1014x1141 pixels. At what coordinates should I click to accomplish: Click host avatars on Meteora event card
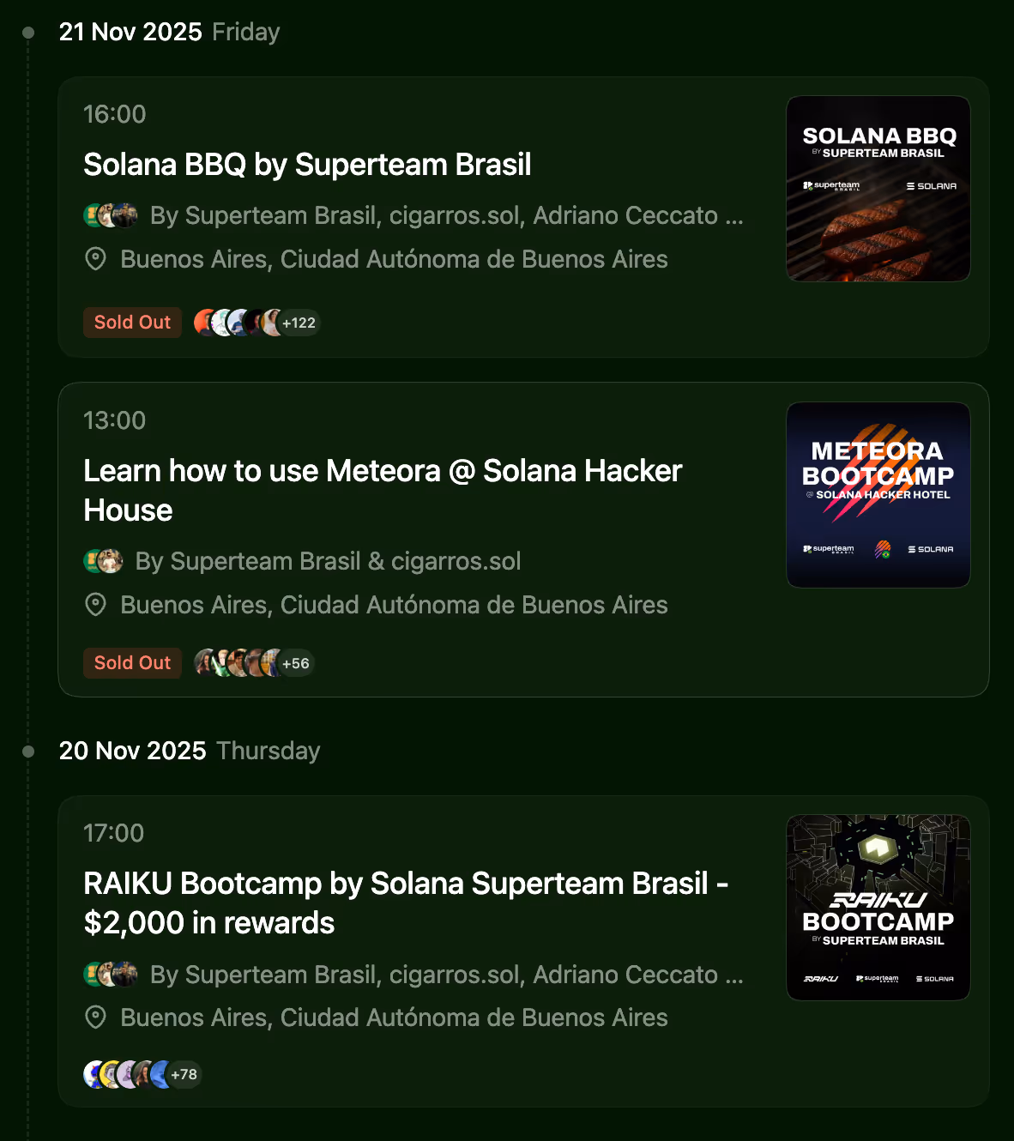point(104,561)
